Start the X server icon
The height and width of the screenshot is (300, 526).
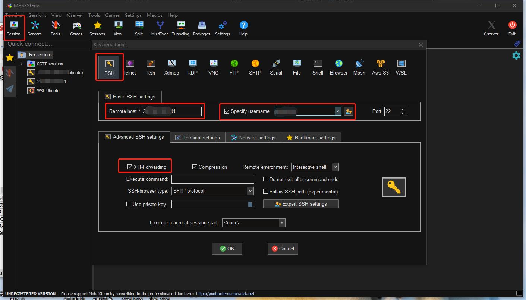pyautogui.click(x=491, y=28)
